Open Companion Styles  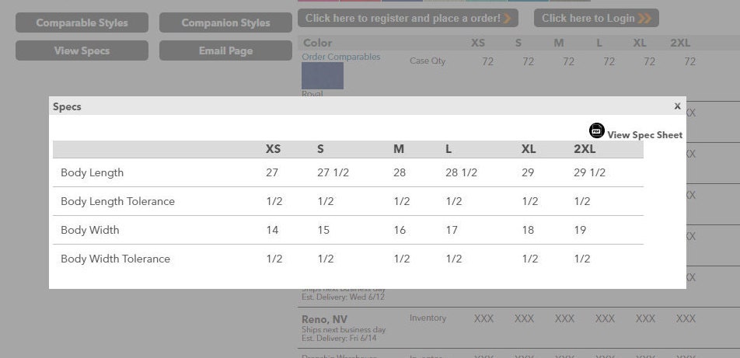coord(225,23)
